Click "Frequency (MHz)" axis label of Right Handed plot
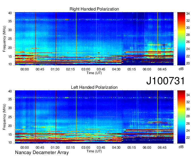The width and height of the screenshot is (193, 156). pos(4,39)
